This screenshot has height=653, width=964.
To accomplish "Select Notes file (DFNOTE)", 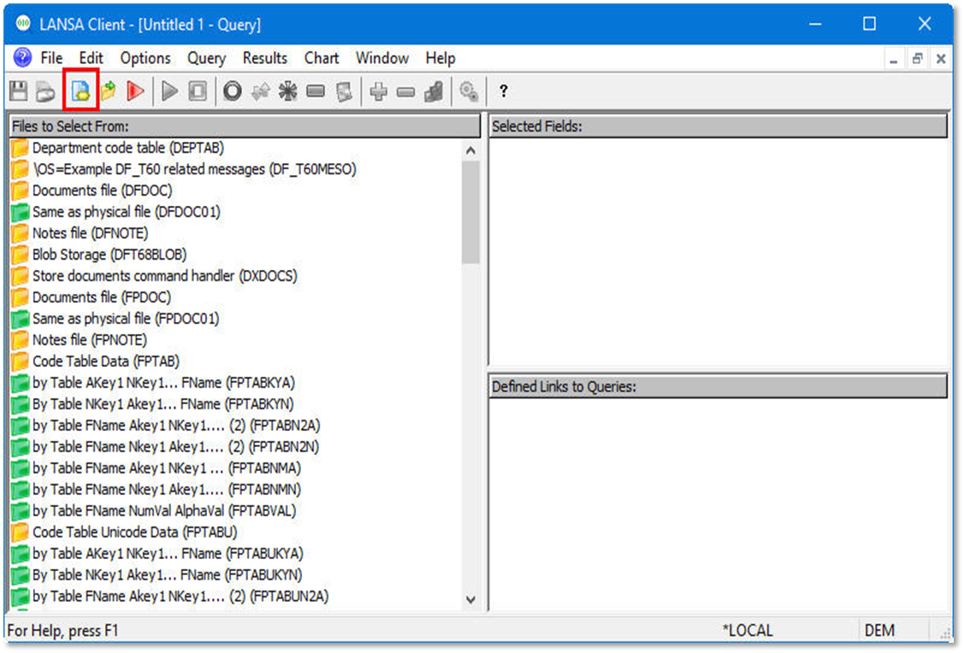I will (91, 233).
